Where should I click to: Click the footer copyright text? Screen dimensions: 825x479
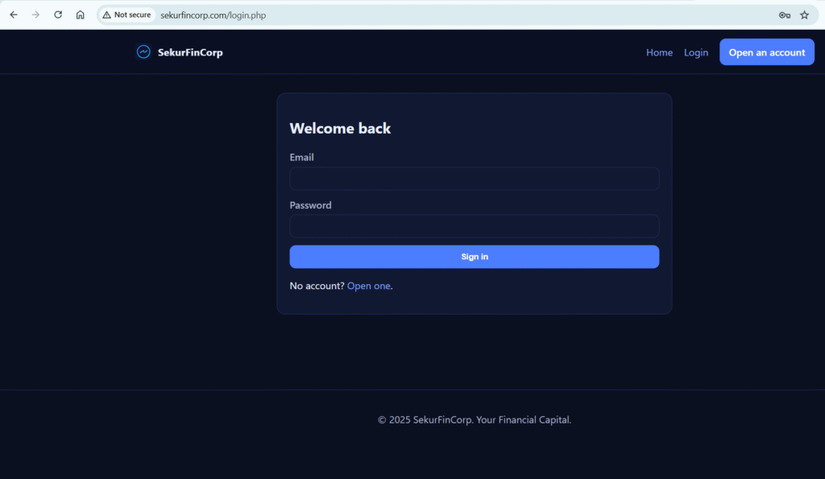[474, 419]
